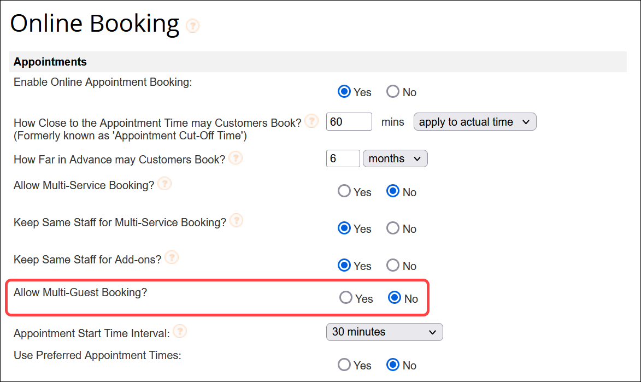Click the 'mins' unit label

392,122
